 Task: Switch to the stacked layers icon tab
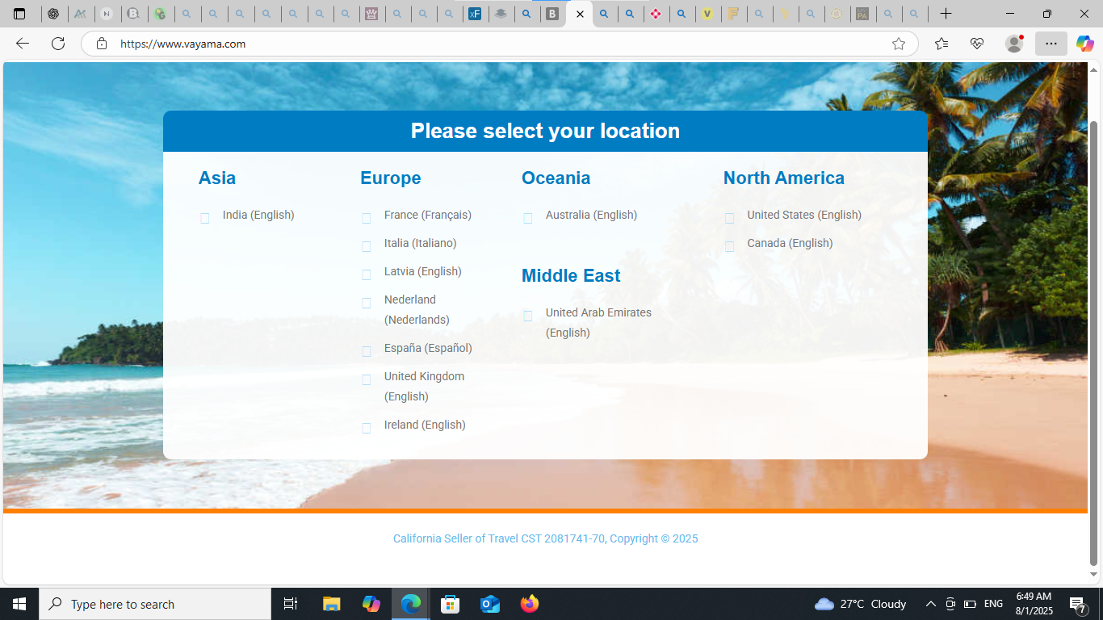501,14
